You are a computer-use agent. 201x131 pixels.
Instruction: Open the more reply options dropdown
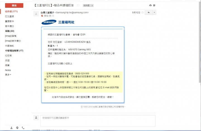[x=154, y=13]
